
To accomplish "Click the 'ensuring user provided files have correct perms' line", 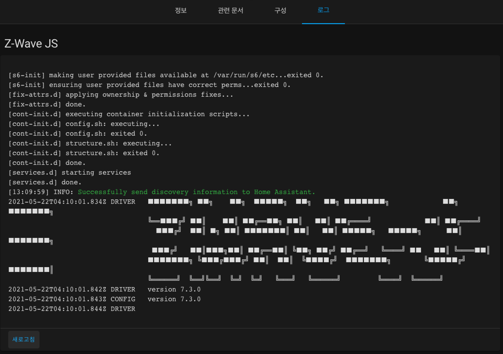I will click(150, 85).
